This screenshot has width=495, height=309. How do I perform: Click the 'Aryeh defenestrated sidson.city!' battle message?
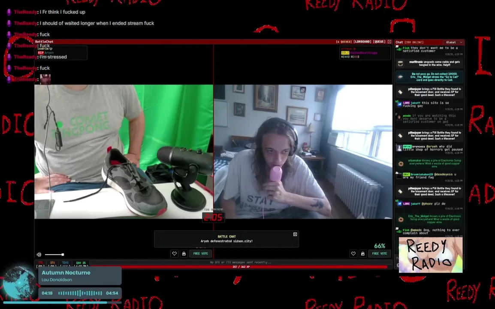click(226, 241)
